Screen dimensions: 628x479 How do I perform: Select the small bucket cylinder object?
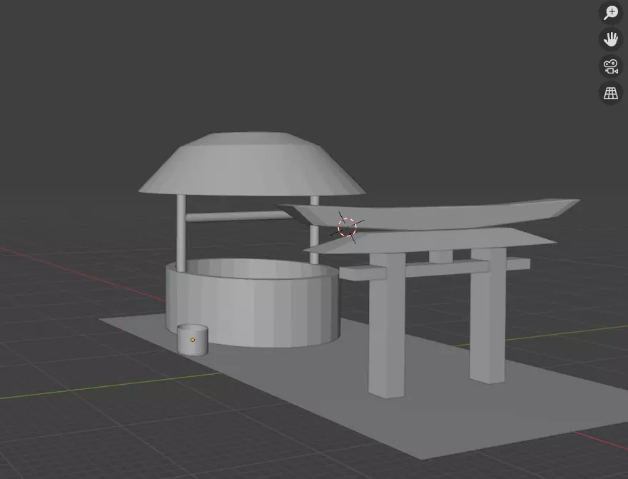click(x=193, y=340)
